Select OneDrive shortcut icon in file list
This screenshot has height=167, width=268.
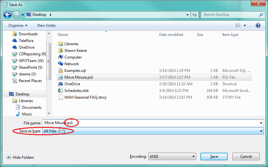pyautogui.click(x=61, y=84)
